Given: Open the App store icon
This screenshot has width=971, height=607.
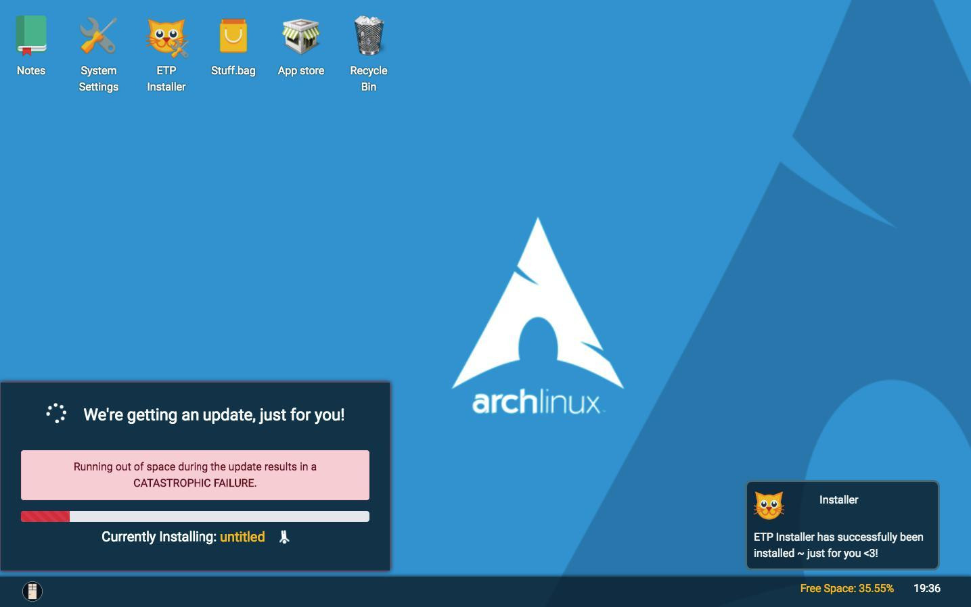Looking at the screenshot, I should 300,36.
